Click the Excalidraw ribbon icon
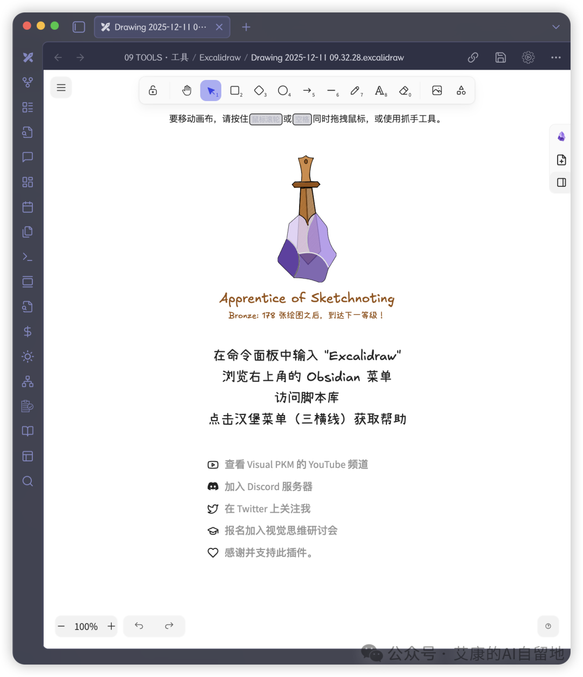 tap(28, 57)
